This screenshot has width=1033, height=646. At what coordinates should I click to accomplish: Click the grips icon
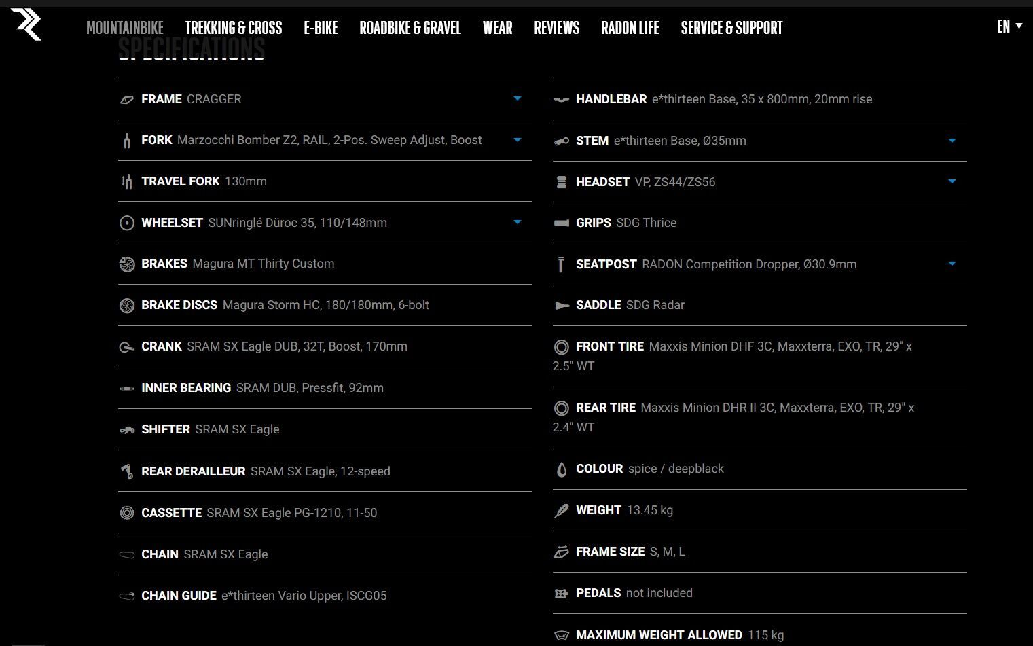click(562, 223)
